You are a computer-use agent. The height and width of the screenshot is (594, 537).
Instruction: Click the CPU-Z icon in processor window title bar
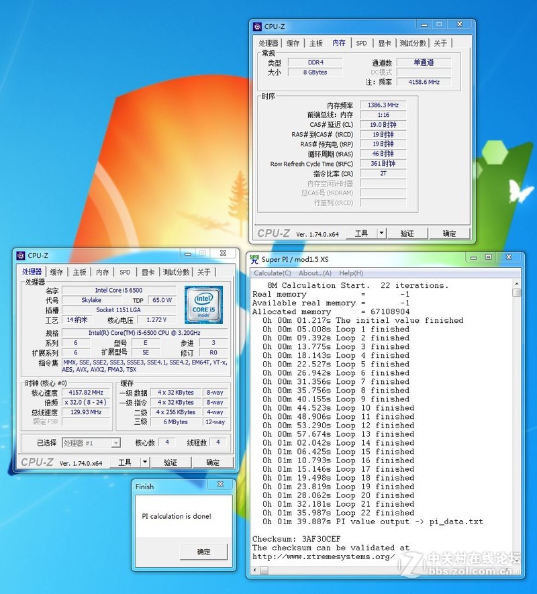[20, 255]
